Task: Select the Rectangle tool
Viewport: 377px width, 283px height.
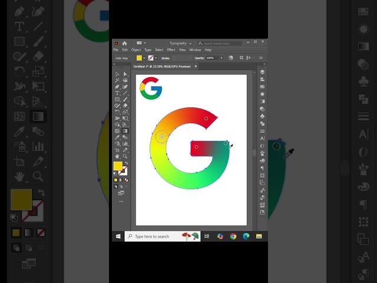Action: [x=117, y=100]
